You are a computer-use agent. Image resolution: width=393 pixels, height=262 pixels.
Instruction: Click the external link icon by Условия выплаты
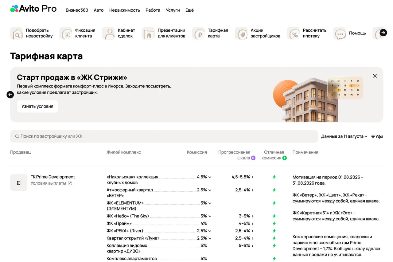[70, 183]
